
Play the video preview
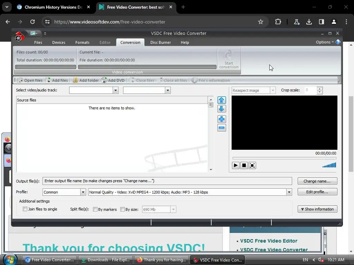click(x=235, y=165)
